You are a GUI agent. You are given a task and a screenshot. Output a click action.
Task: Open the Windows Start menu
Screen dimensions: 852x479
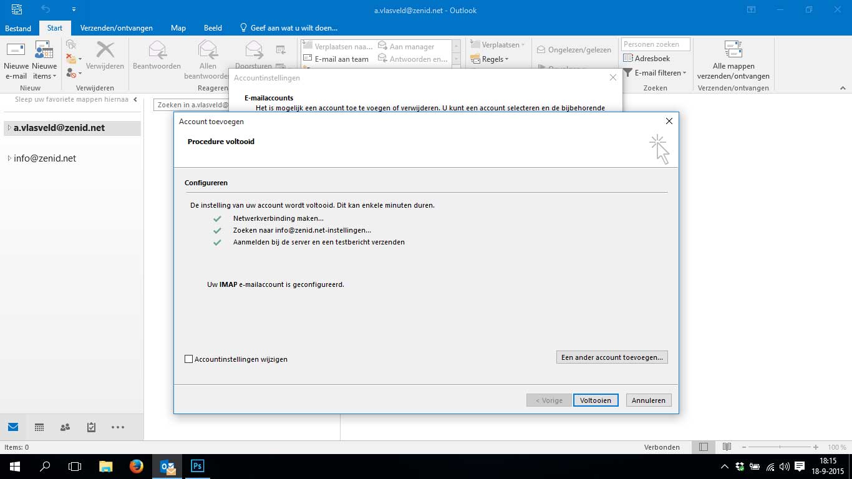[x=14, y=467]
